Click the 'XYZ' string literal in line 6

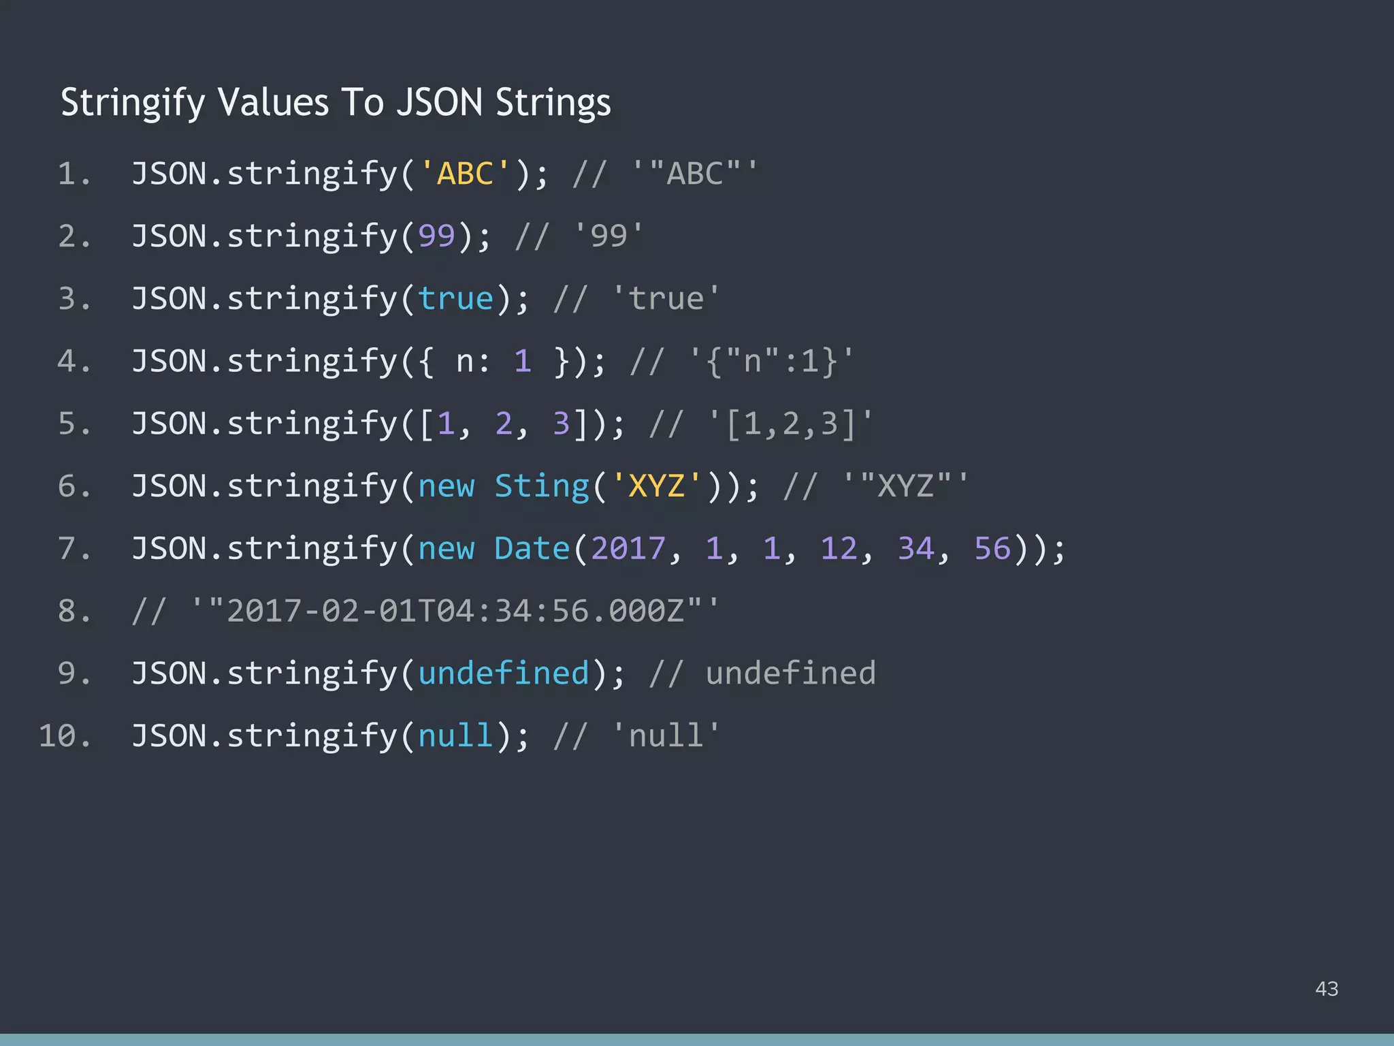(655, 486)
